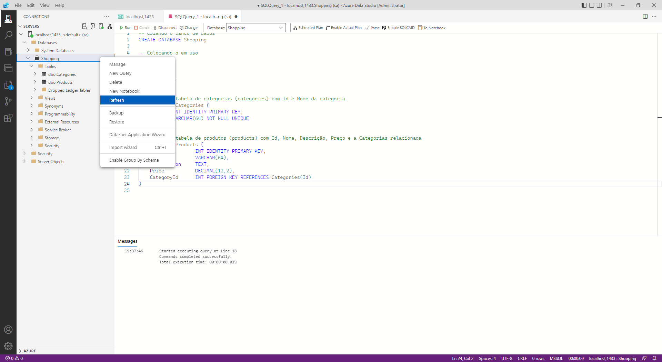
Task: Choose New Query from the context menu
Action: click(138, 73)
